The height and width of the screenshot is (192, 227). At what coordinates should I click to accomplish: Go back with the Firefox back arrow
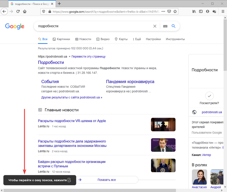click(4, 11)
